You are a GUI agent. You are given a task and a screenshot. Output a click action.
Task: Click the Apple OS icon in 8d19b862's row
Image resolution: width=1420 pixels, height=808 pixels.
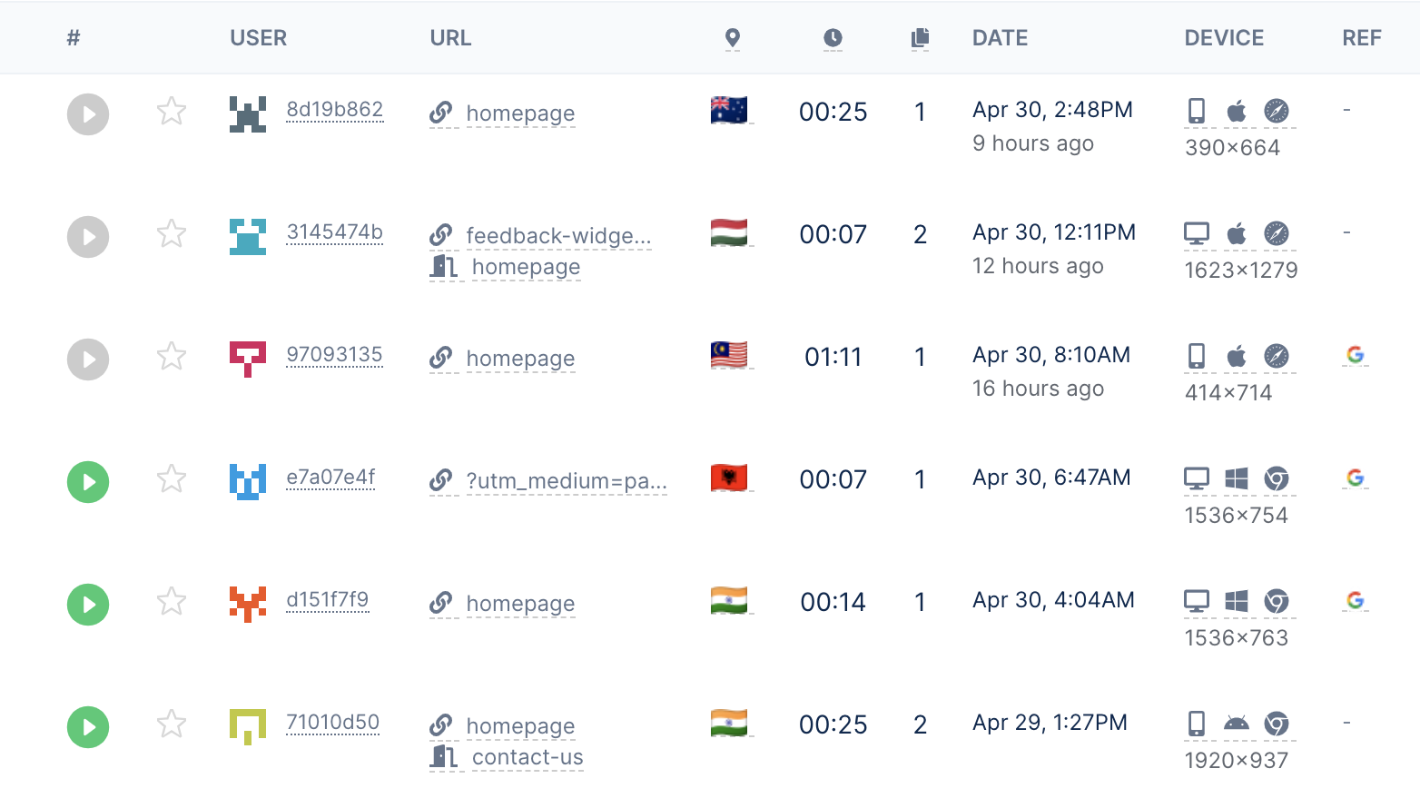1237,110
